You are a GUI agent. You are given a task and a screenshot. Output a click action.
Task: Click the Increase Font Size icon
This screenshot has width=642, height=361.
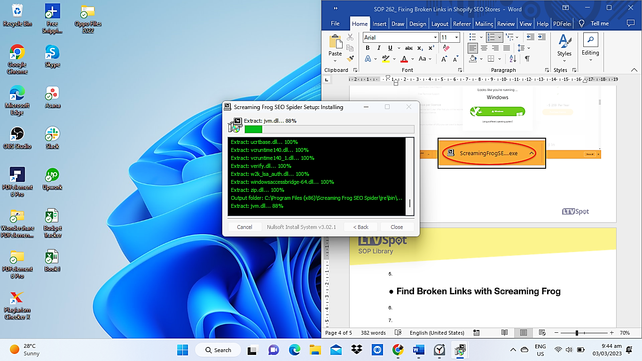pyautogui.click(x=444, y=59)
